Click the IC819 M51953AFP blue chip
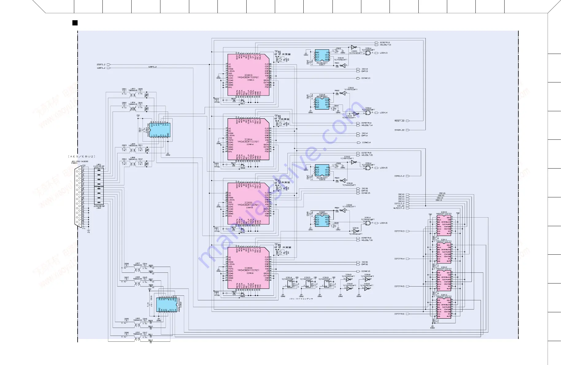561x365 pixels. [x=322, y=171]
